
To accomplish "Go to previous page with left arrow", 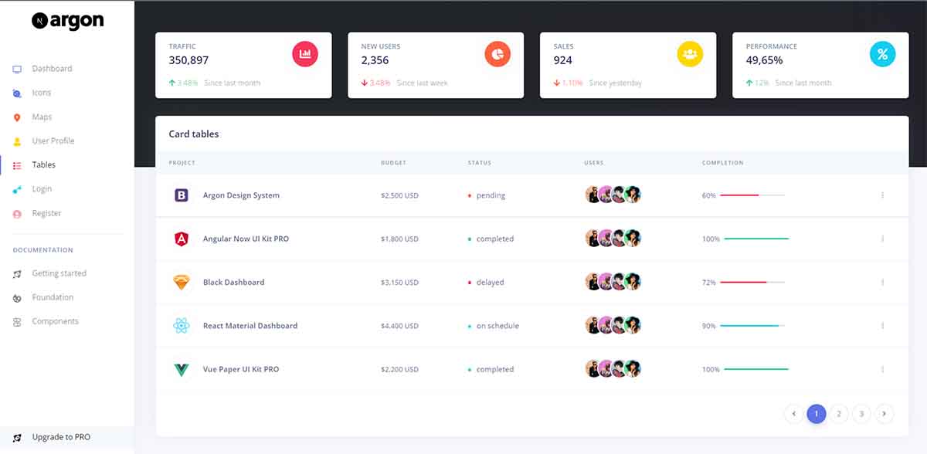I will [793, 414].
